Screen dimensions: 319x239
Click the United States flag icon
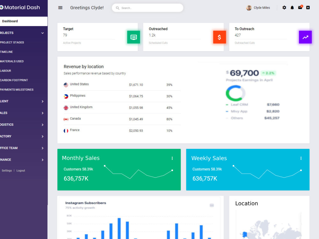66,85
